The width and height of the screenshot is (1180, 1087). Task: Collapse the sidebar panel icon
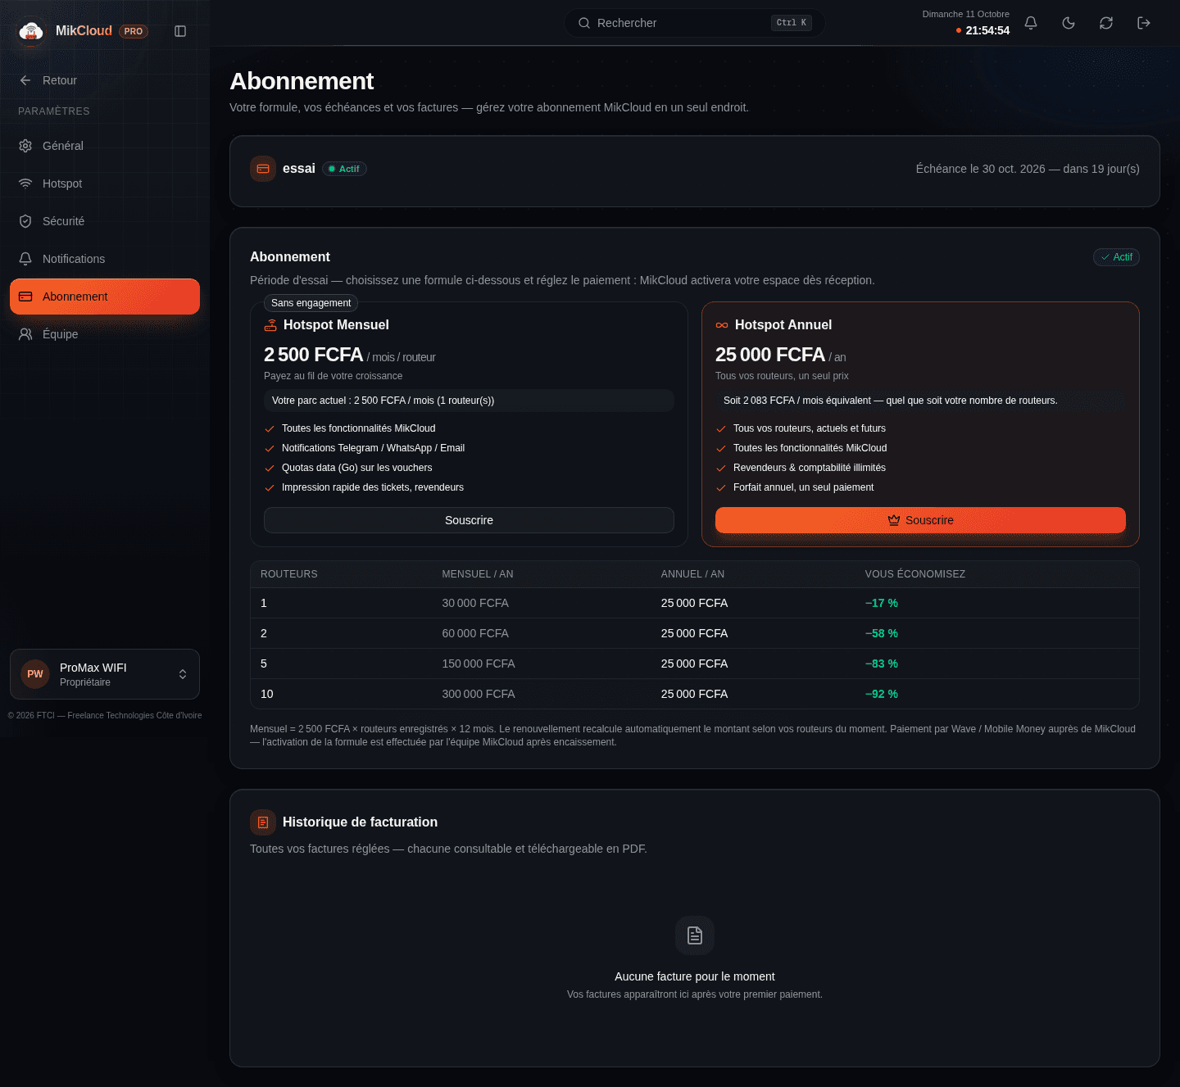point(180,31)
